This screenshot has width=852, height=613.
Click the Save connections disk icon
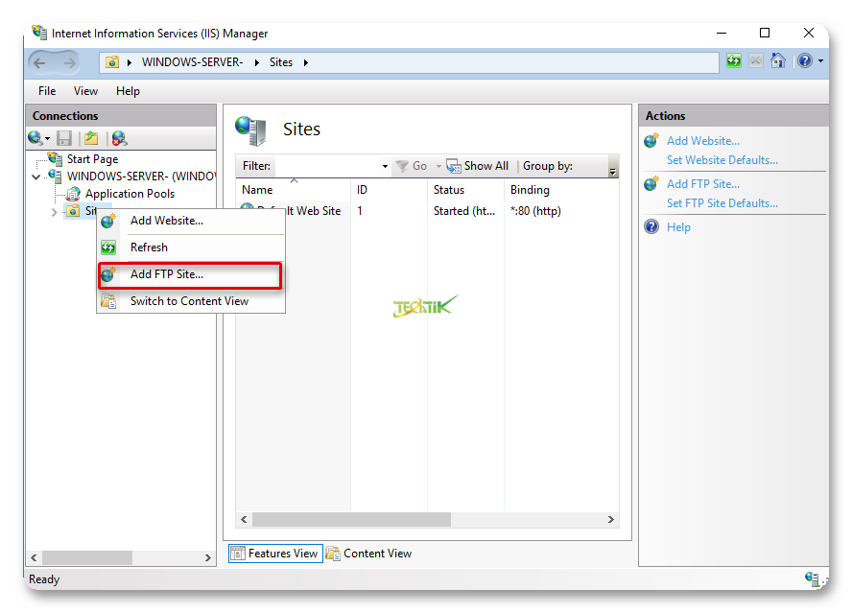(64, 139)
